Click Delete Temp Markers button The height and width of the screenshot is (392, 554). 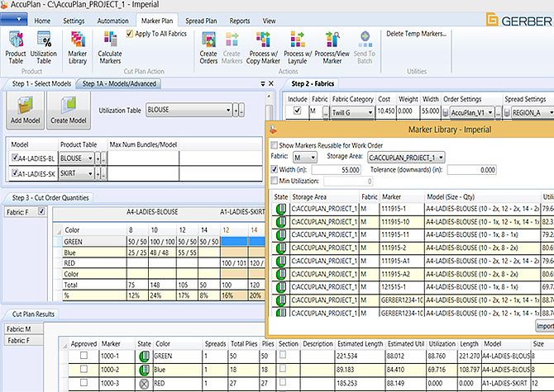click(x=416, y=34)
